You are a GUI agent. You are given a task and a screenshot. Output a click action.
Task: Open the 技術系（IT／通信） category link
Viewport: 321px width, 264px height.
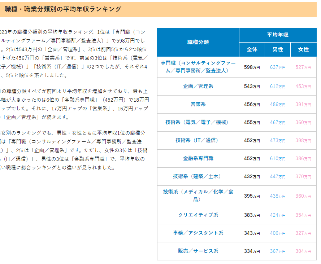[x=198, y=140]
